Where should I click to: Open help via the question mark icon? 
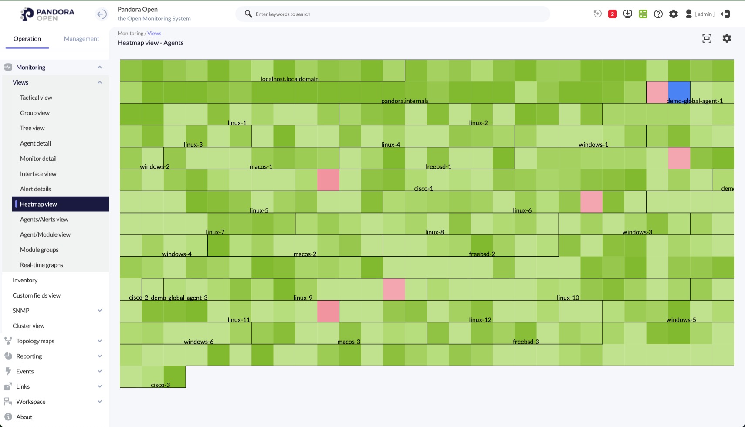tap(658, 14)
